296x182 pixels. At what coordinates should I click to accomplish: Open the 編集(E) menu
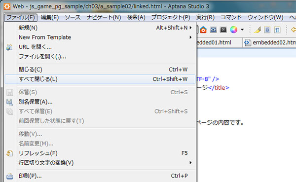click(50, 17)
